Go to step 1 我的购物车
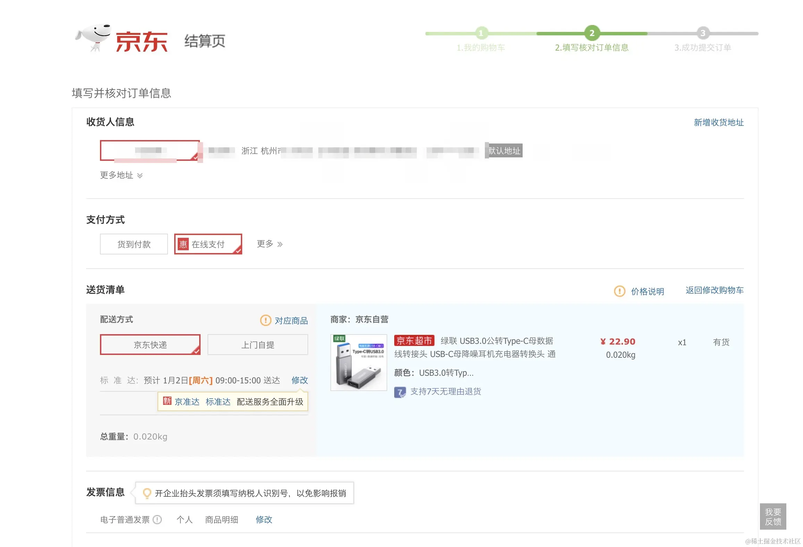 point(481,47)
